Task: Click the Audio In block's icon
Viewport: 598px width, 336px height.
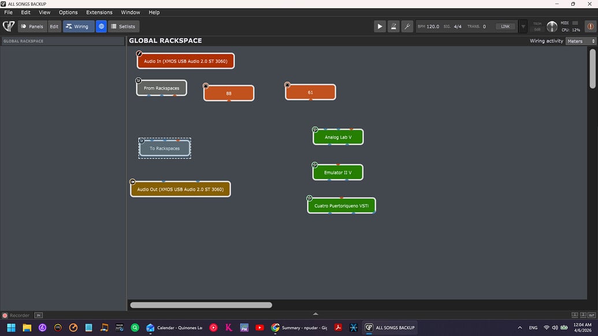Action: click(x=139, y=54)
